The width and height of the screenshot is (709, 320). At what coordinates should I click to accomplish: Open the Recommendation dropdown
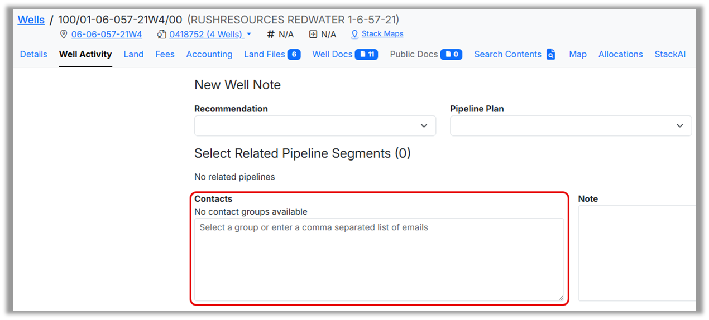315,126
